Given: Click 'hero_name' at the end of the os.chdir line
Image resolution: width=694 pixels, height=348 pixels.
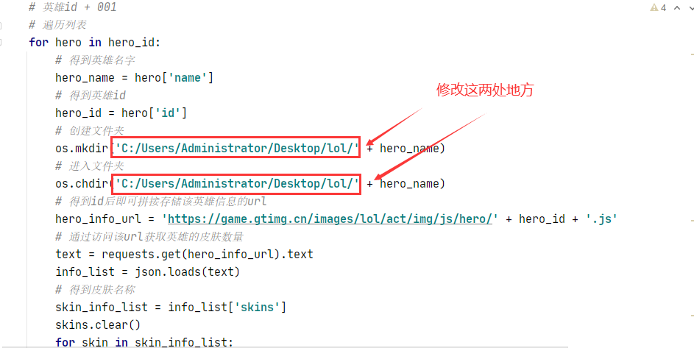Looking at the screenshot, I should click(x=409, y=184).
